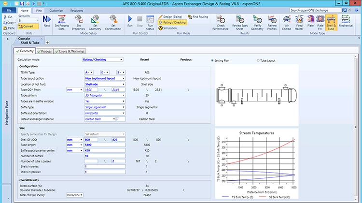Open the Process tab
The image size is (362, 203).
[44, 51]
